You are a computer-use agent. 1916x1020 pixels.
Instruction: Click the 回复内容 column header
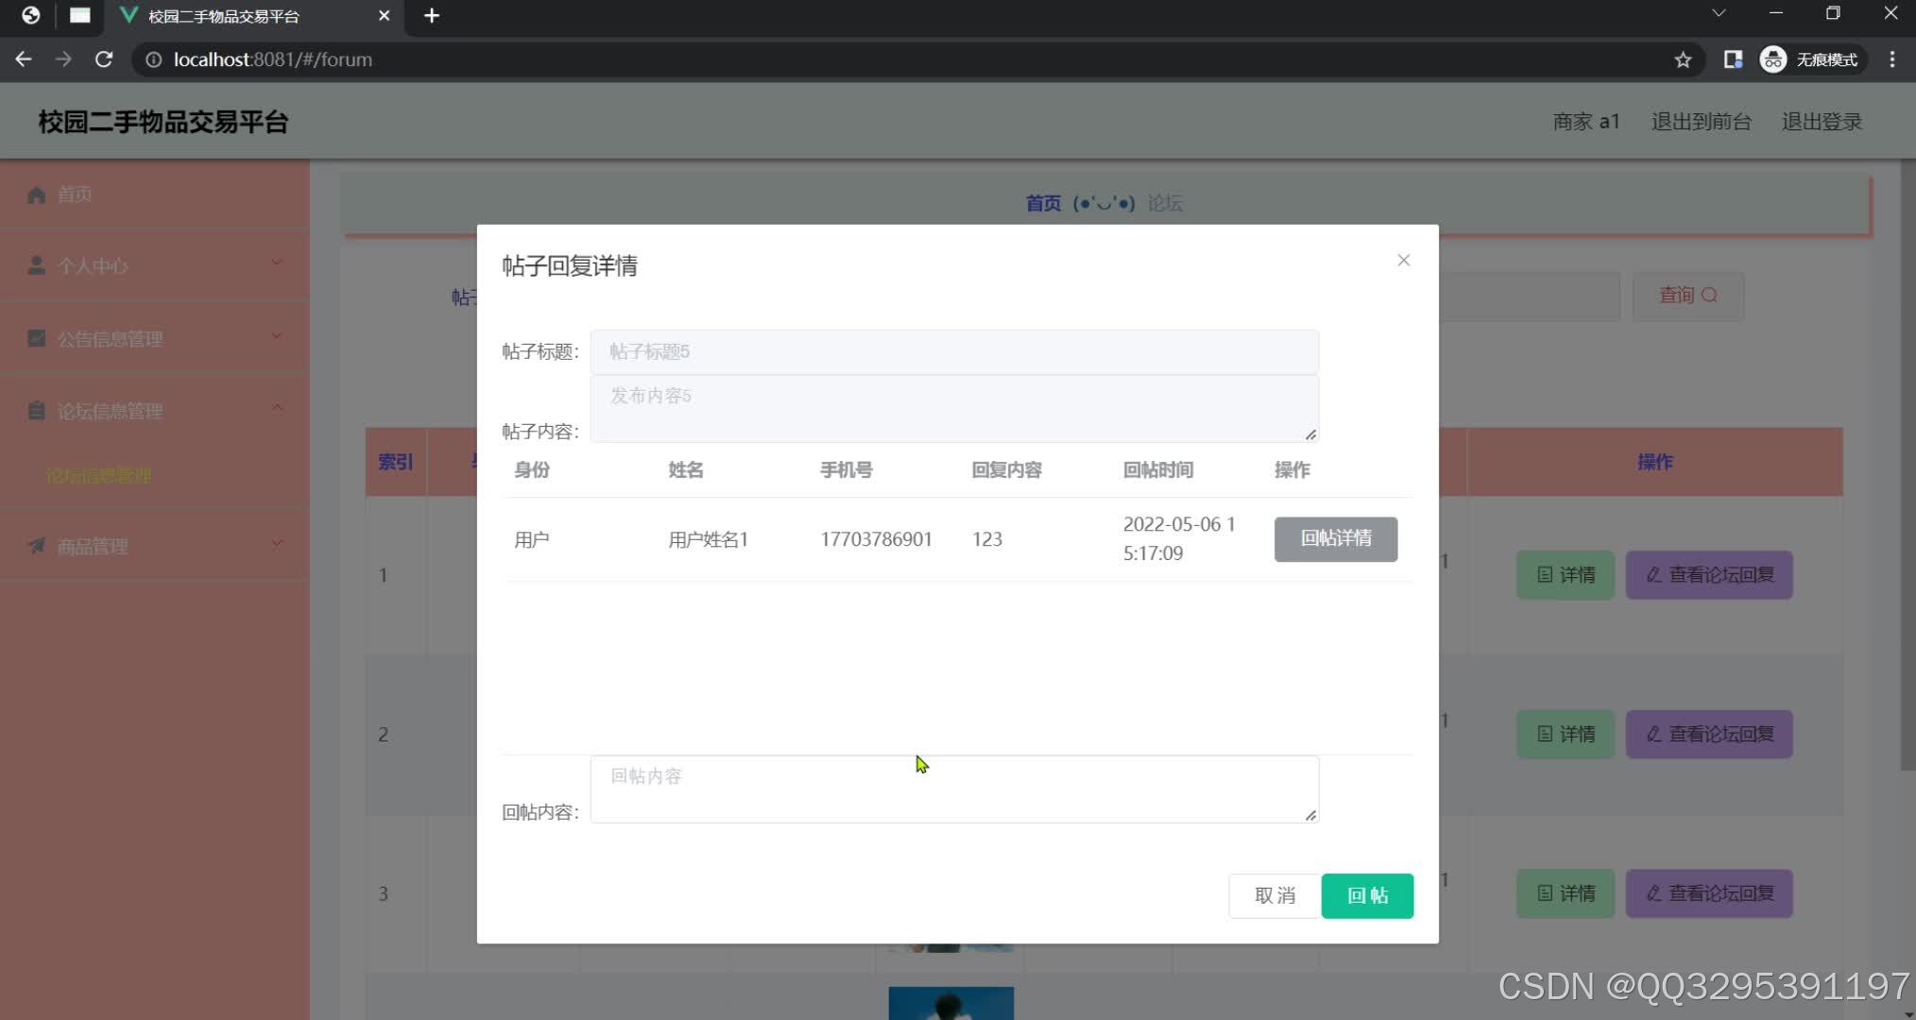[x=1006, y=469]
